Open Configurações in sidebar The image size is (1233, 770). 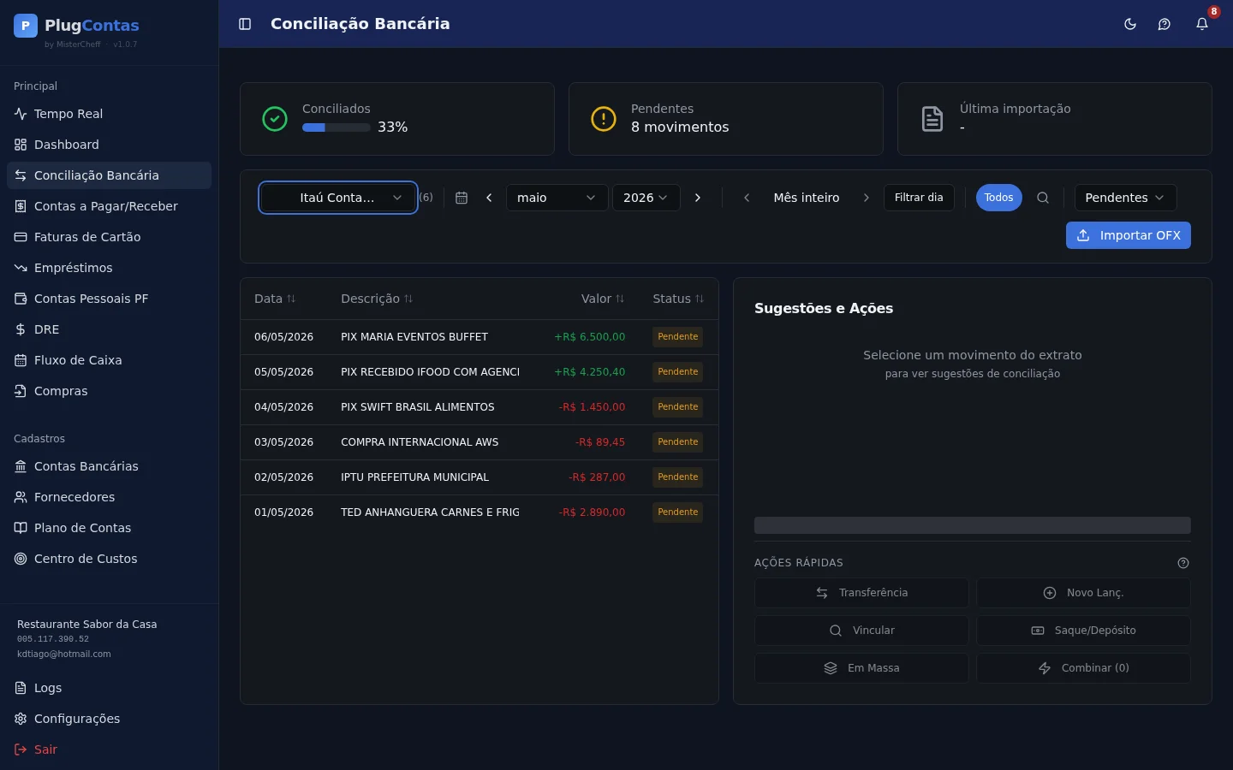tap(109, 719)
